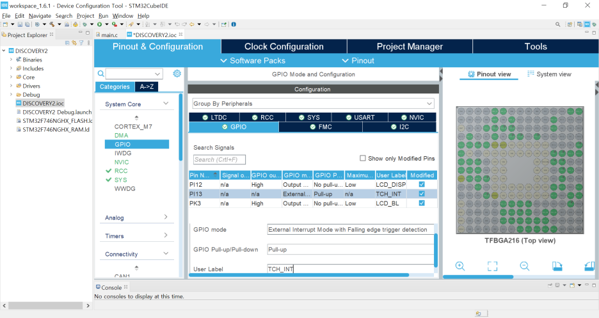The height and width of the screenshot is (318, 599).
Task: Collapse the System Core category
Action: click(166, 104)
